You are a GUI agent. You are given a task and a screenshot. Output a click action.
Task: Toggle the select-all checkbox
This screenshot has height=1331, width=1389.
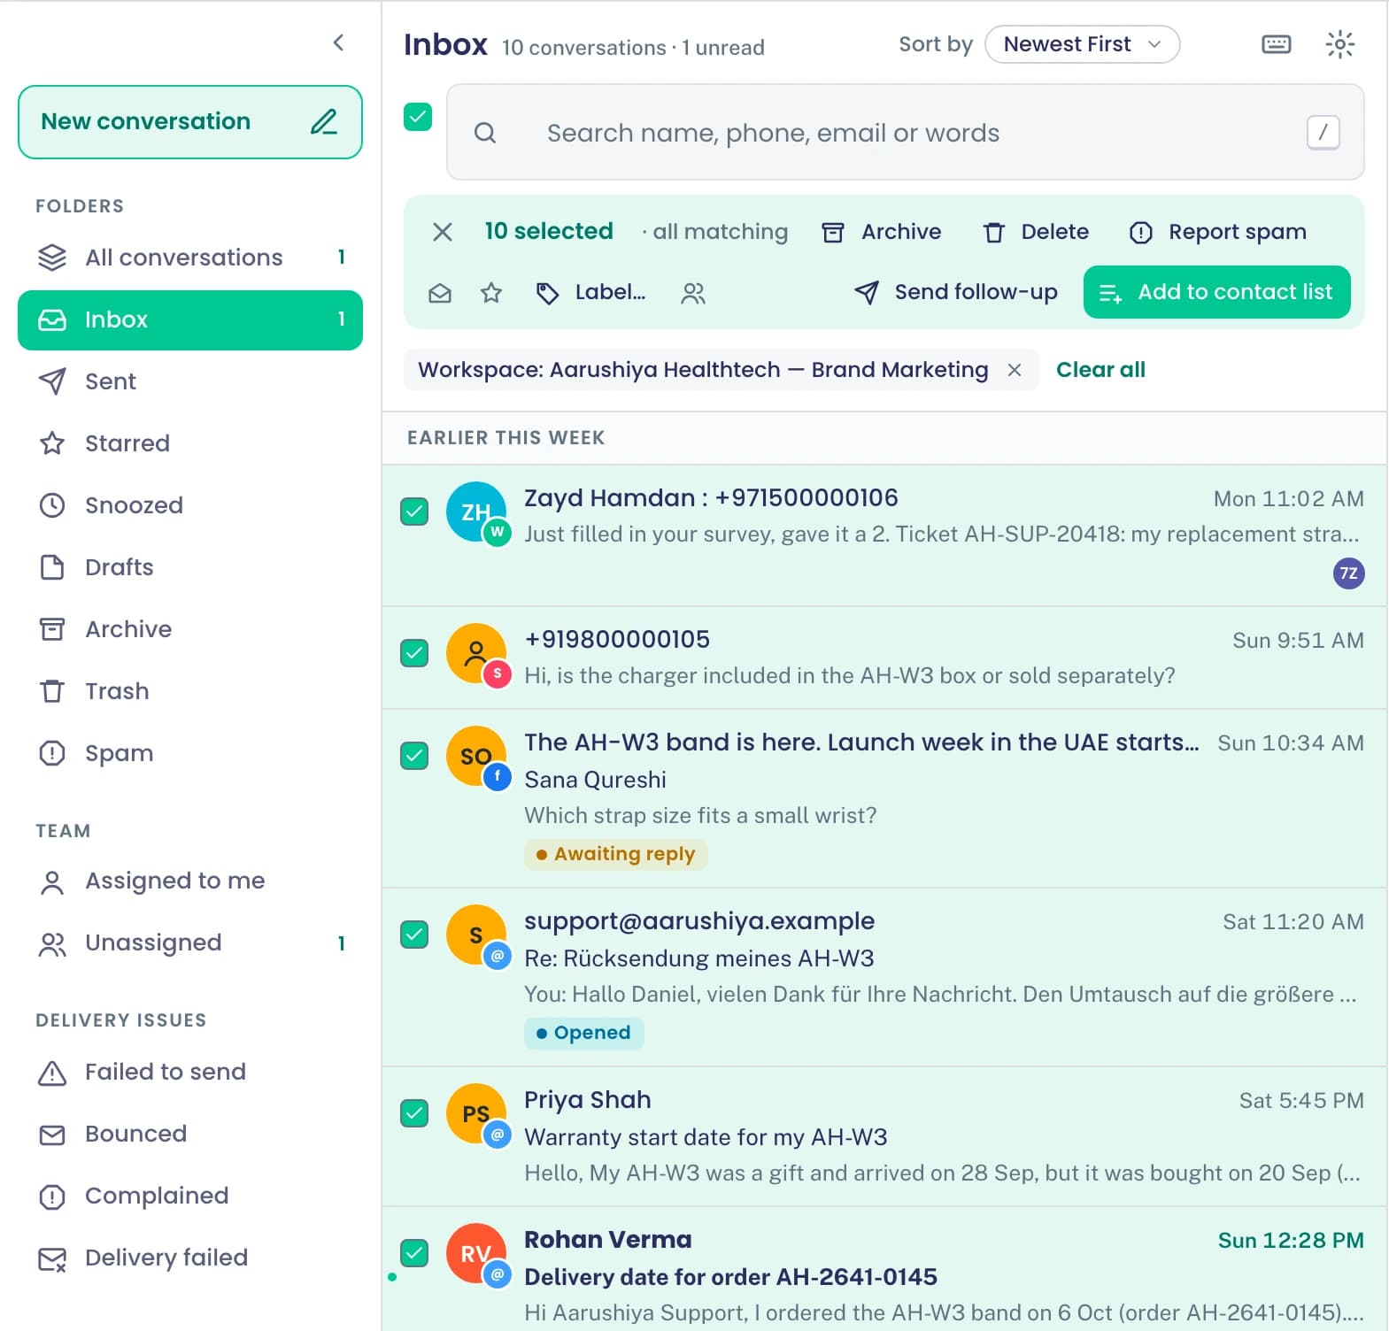418,117
